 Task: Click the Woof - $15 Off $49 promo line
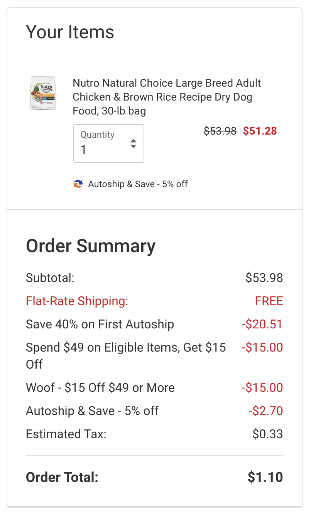click(100, 388)
